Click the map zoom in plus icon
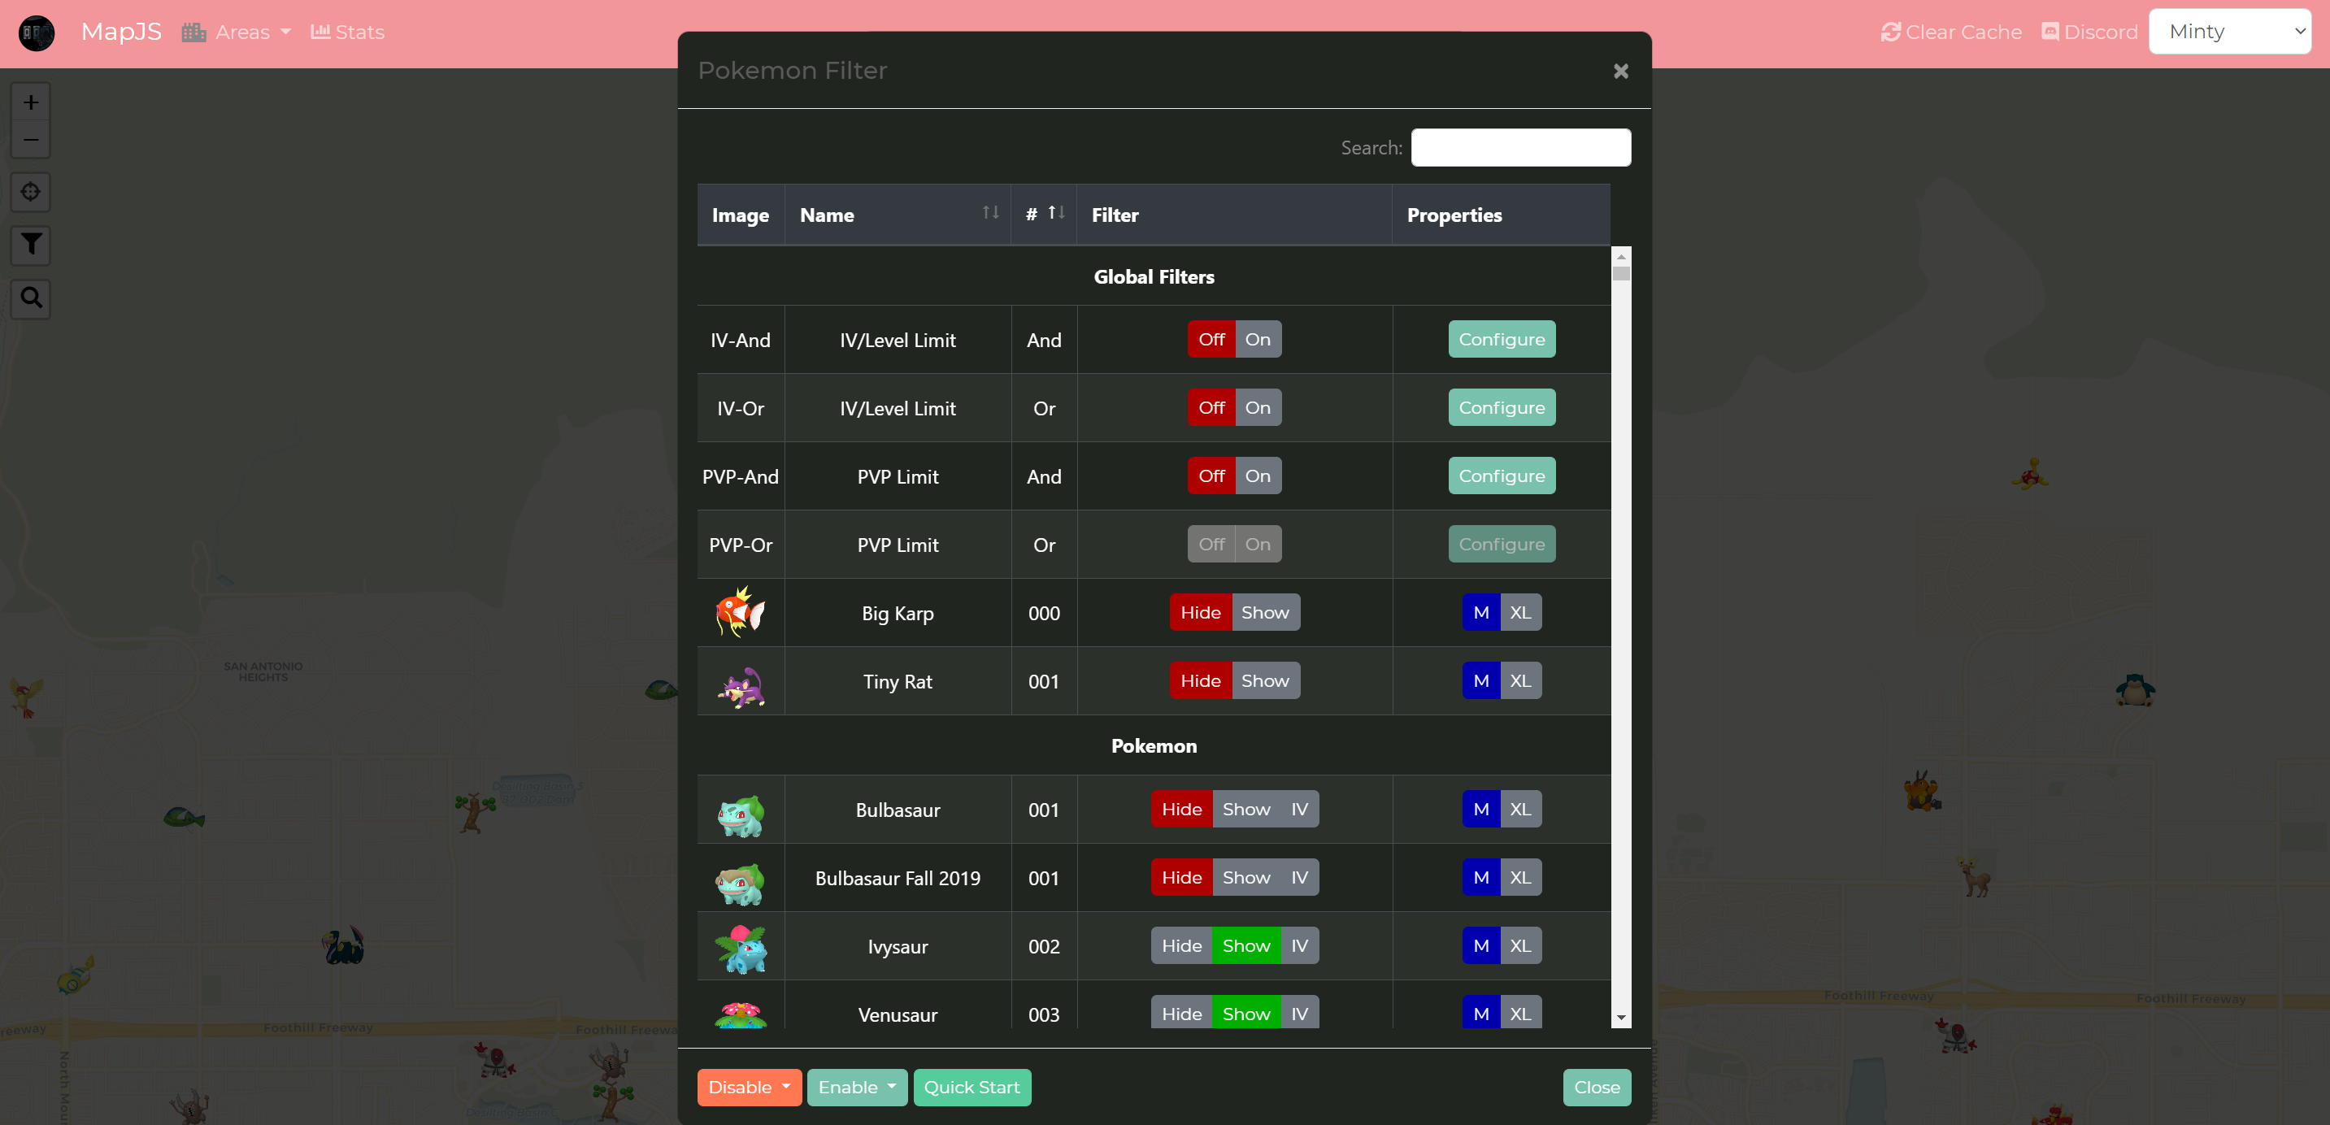Image resolution: width=2330 pixels, height=1125 pixels. [31, 102]
